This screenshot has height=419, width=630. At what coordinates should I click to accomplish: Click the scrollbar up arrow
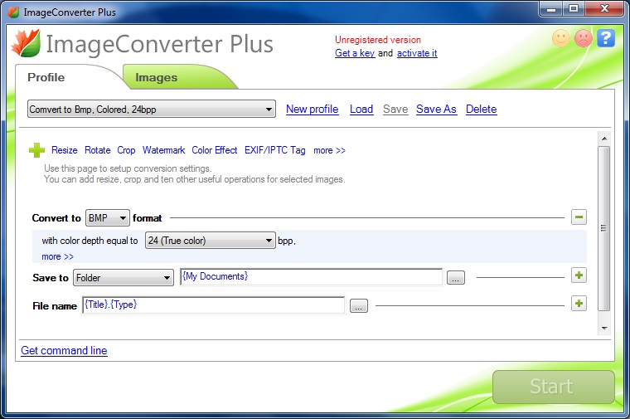point(604,139)
